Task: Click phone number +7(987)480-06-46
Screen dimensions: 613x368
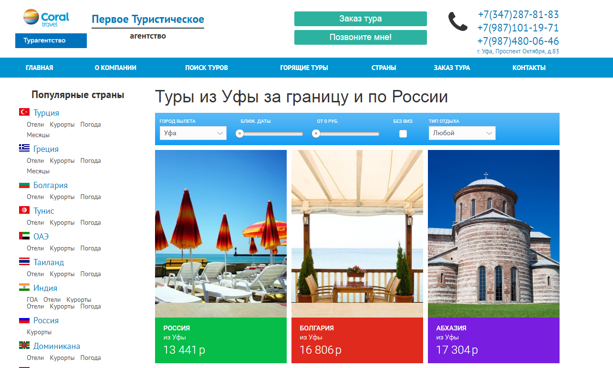Action: point(518,41)
